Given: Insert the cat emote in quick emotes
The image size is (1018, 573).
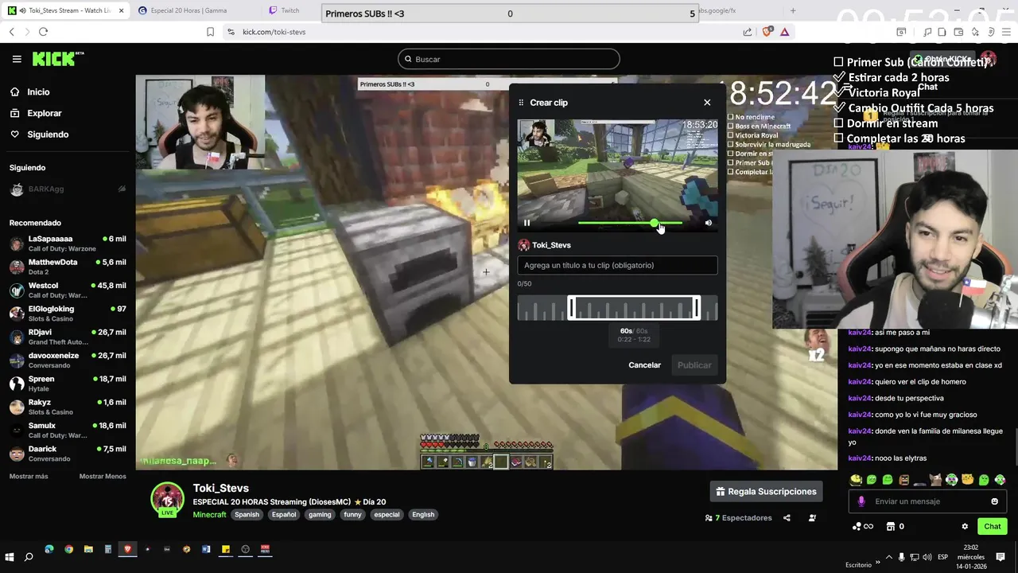Looking at the screenshot, I should [935, 480].
